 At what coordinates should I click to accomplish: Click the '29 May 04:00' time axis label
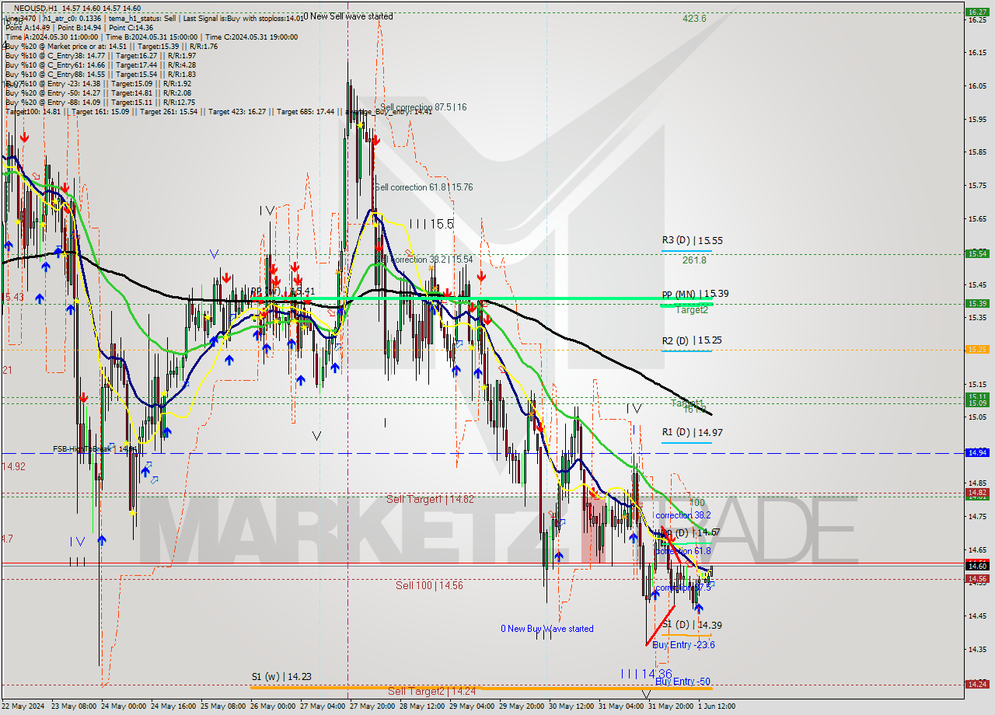tap(472, 706)
